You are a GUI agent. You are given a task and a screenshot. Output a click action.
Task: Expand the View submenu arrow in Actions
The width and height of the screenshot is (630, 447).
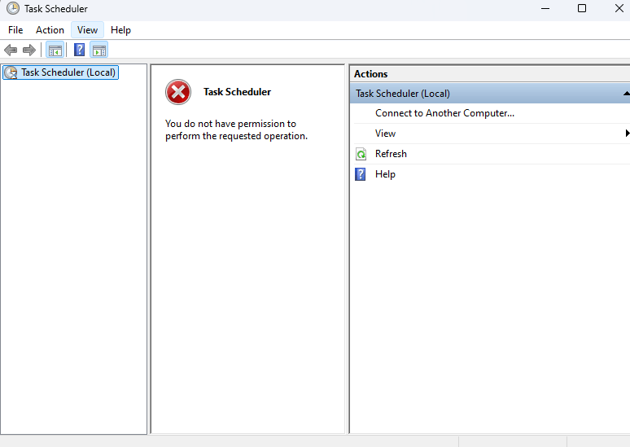click(628, 133)
